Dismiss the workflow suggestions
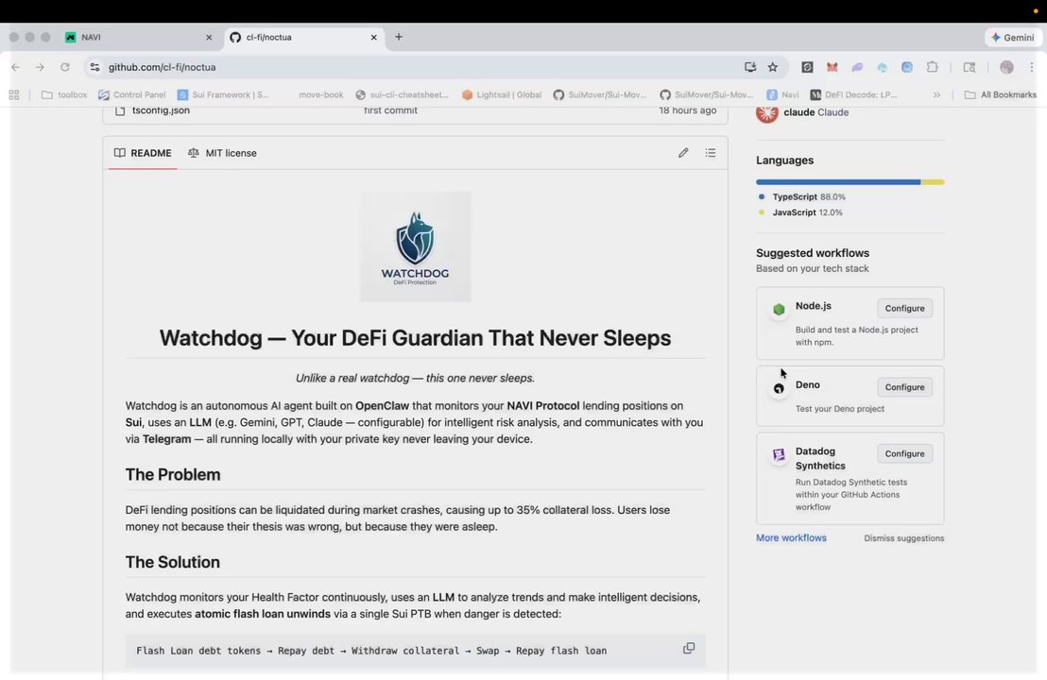1047x680 pixels. [903, 537]
